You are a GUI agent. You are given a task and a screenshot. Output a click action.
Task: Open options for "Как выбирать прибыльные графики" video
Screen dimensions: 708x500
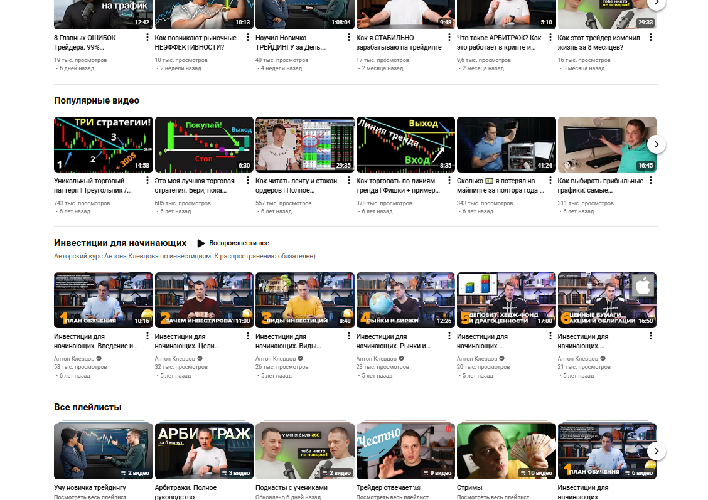click(651, 181)
